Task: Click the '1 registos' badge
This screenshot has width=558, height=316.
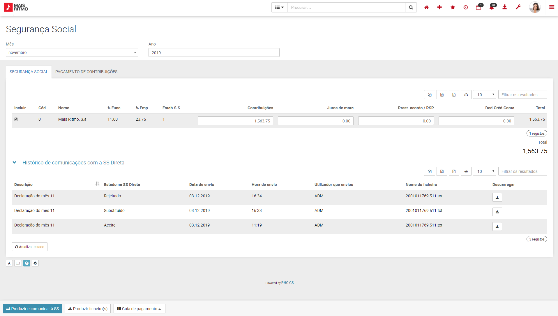Action: (x=537, y=133)
